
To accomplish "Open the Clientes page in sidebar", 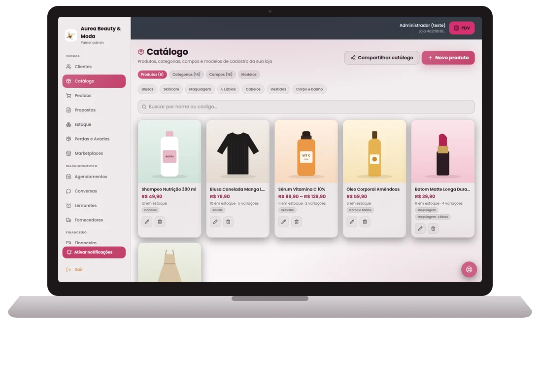I will (x=94, y=67).
